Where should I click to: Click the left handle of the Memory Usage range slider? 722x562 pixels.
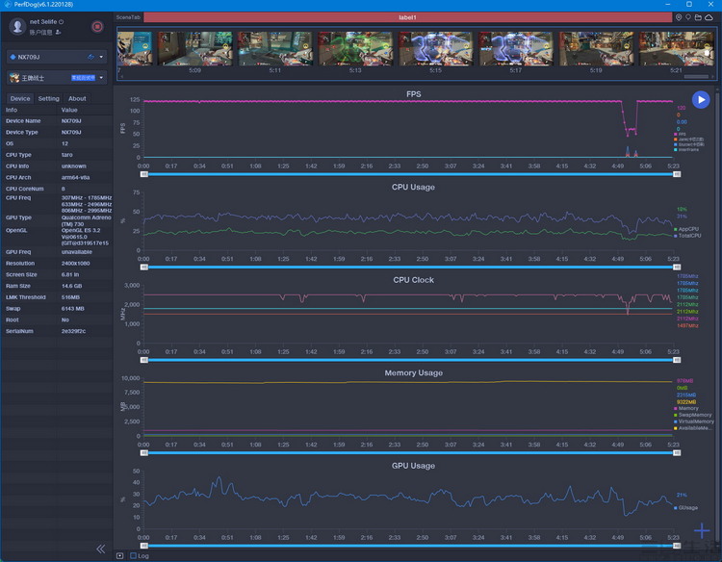[144, 453]
